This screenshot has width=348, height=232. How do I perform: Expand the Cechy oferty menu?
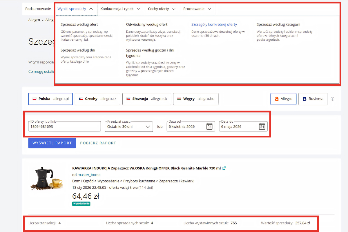pos(162,9)
